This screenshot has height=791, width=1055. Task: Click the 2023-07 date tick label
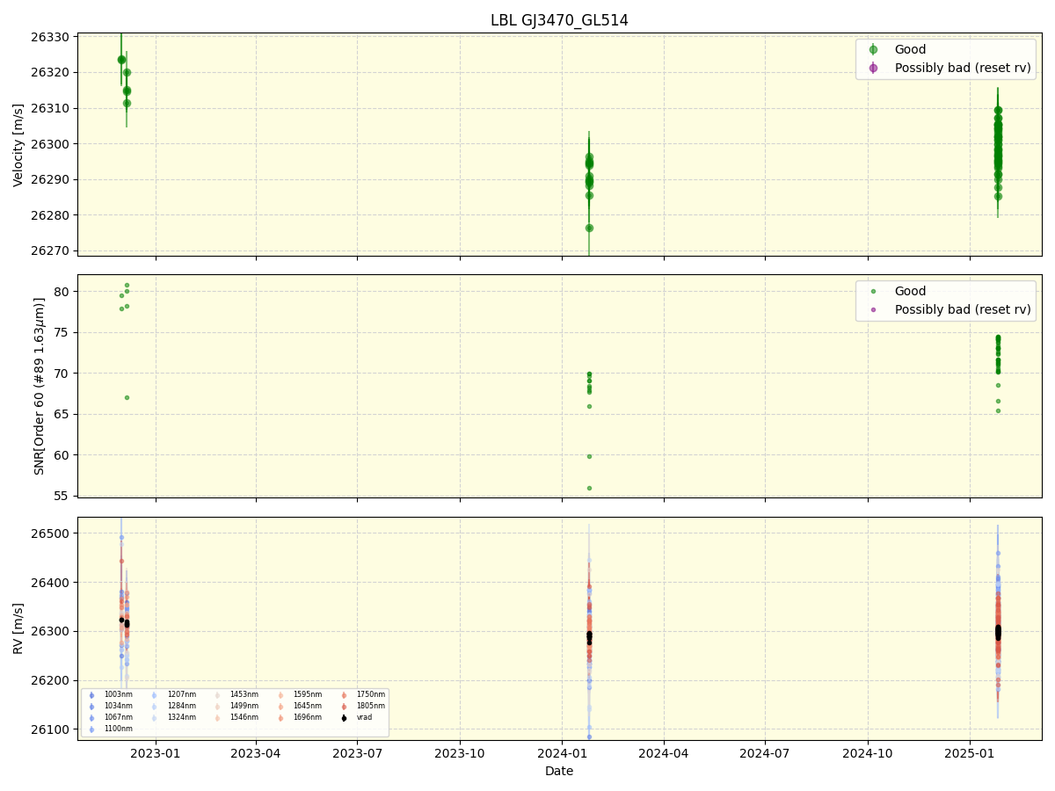click(x=358, y=752)
